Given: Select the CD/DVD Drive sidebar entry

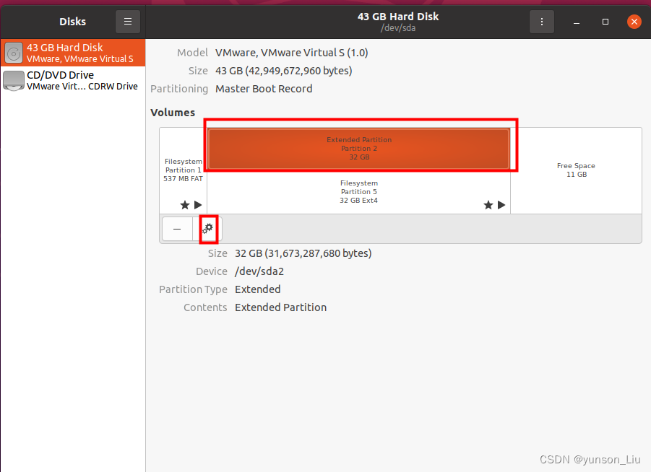Looking at the screenshot, I should (72, 79).
